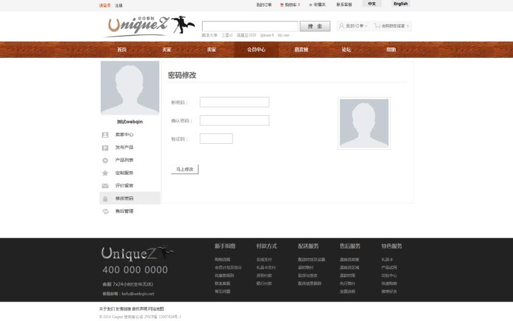
Task: Click the UniqueZ logo in the header
Action: click(150, 26)
